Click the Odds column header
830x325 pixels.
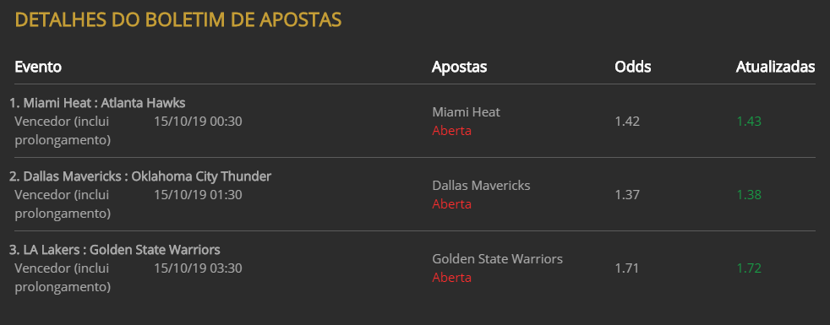(632, 68)
